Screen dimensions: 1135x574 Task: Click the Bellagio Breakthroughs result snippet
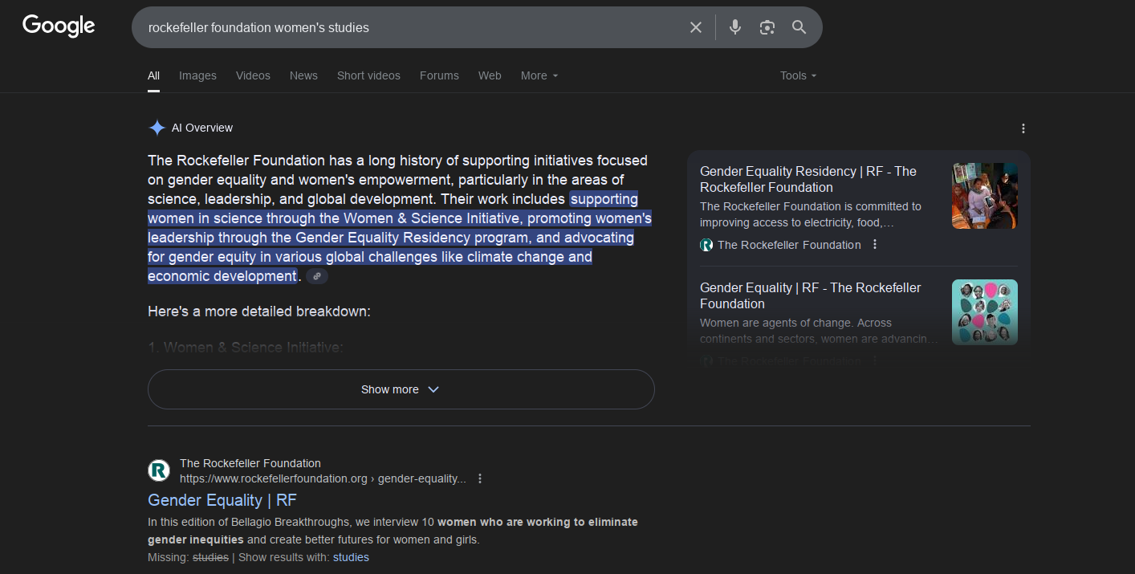393,531
